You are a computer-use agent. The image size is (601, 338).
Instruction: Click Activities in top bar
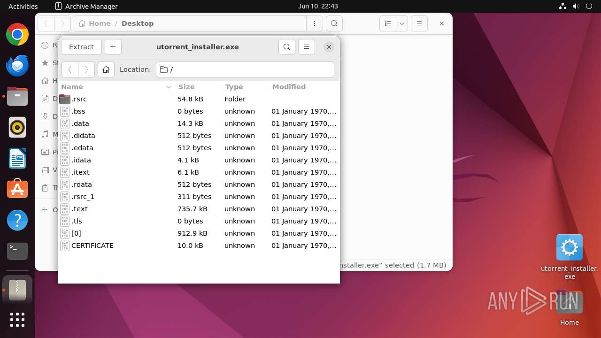tap(23, 6)
